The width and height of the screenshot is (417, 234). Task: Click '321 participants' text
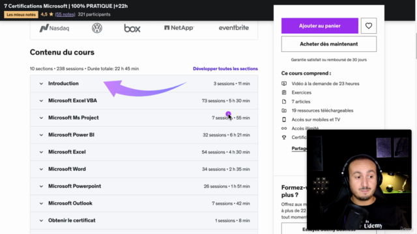[94, 14]
